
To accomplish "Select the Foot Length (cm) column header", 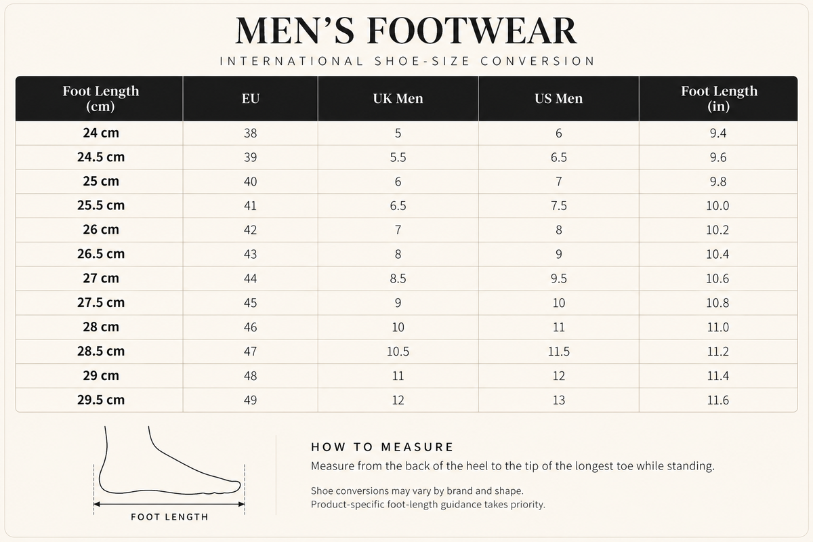I will pyautogui.click(x=100, y=98).
